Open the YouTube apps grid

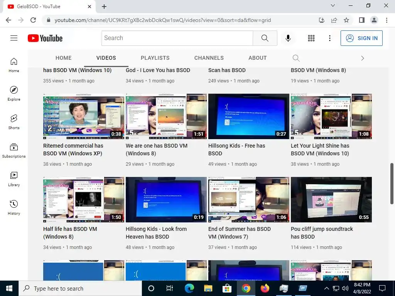[x=311, y=38]
